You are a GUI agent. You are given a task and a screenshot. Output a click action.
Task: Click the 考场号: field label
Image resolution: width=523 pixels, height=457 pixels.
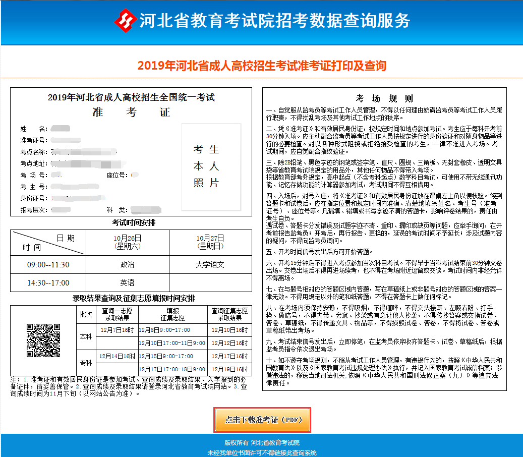point(34,175)
